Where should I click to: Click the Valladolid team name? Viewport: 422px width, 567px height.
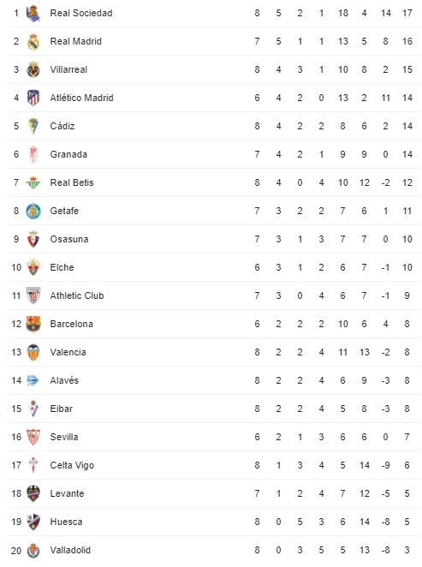tap(70, 550)
